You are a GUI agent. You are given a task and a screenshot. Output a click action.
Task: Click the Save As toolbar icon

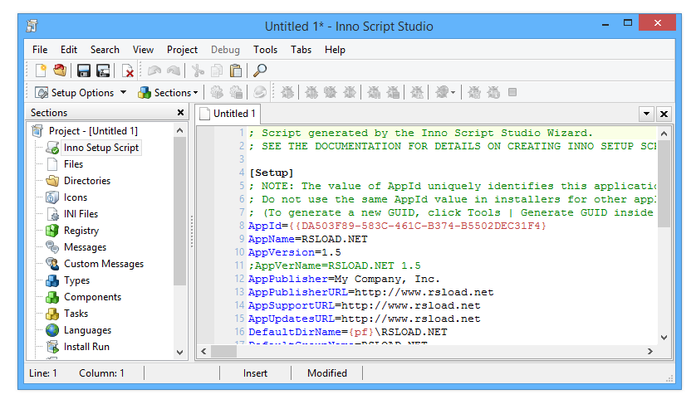[x=103, y=71]
